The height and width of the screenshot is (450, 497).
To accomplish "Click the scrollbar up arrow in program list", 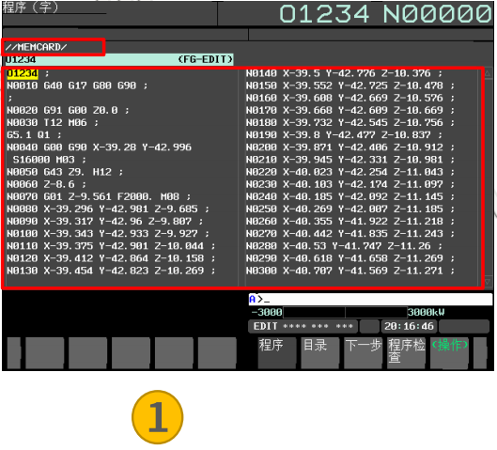I will click(488, 74).
